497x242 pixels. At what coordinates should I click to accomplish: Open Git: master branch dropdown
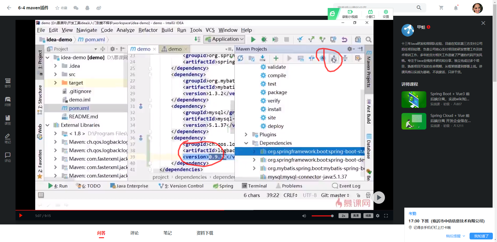tap(335, 195)
